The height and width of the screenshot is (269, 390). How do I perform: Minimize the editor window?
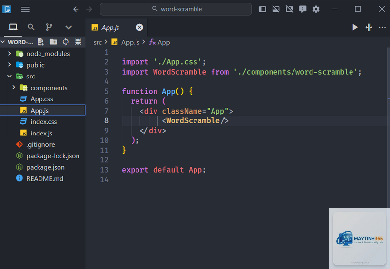[x=335, y=9]
